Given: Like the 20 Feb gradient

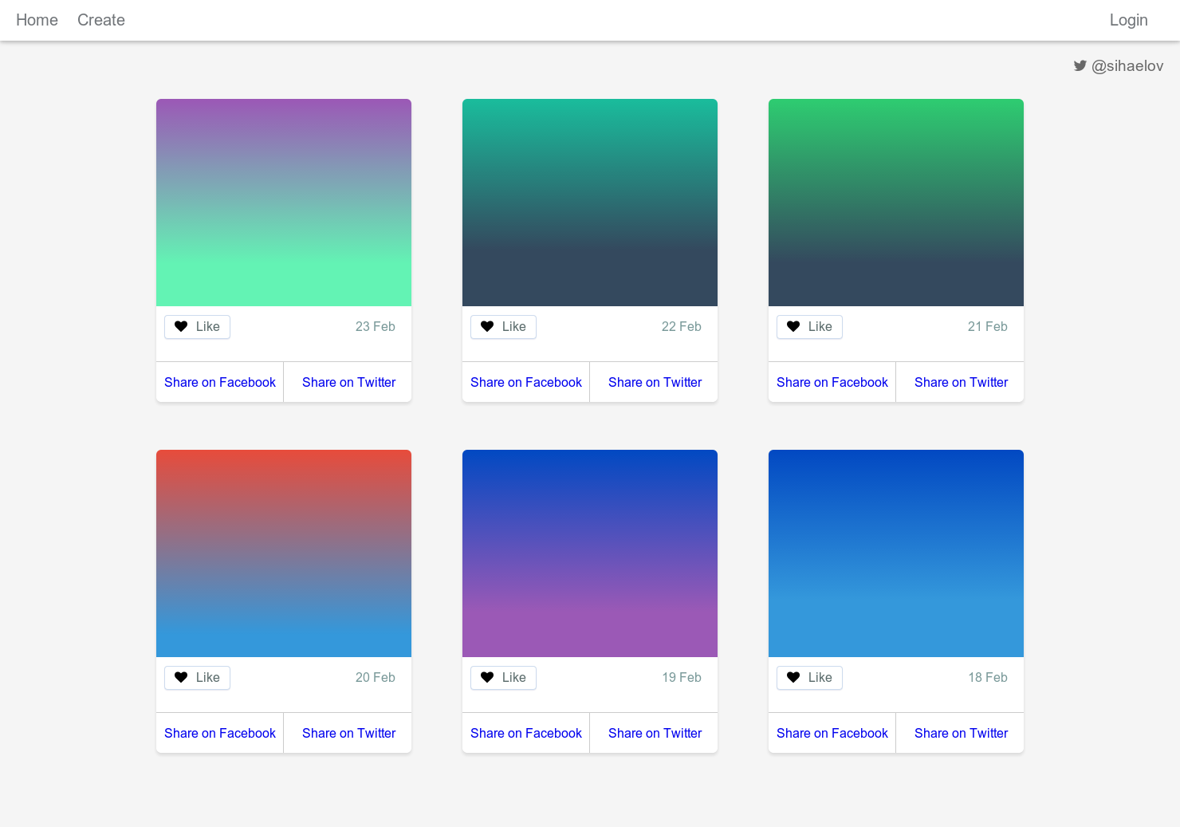Looking at the screenshot, I should coord(197,678).
